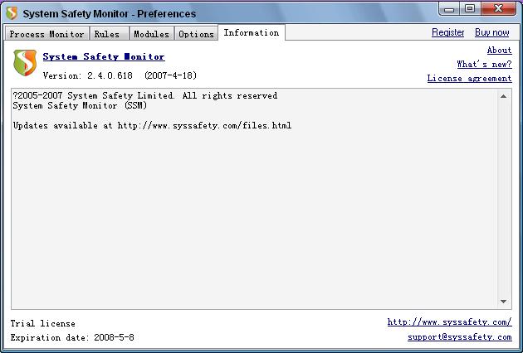
Task: Click the shield logo beside the version info
Action: coord(25,62)
